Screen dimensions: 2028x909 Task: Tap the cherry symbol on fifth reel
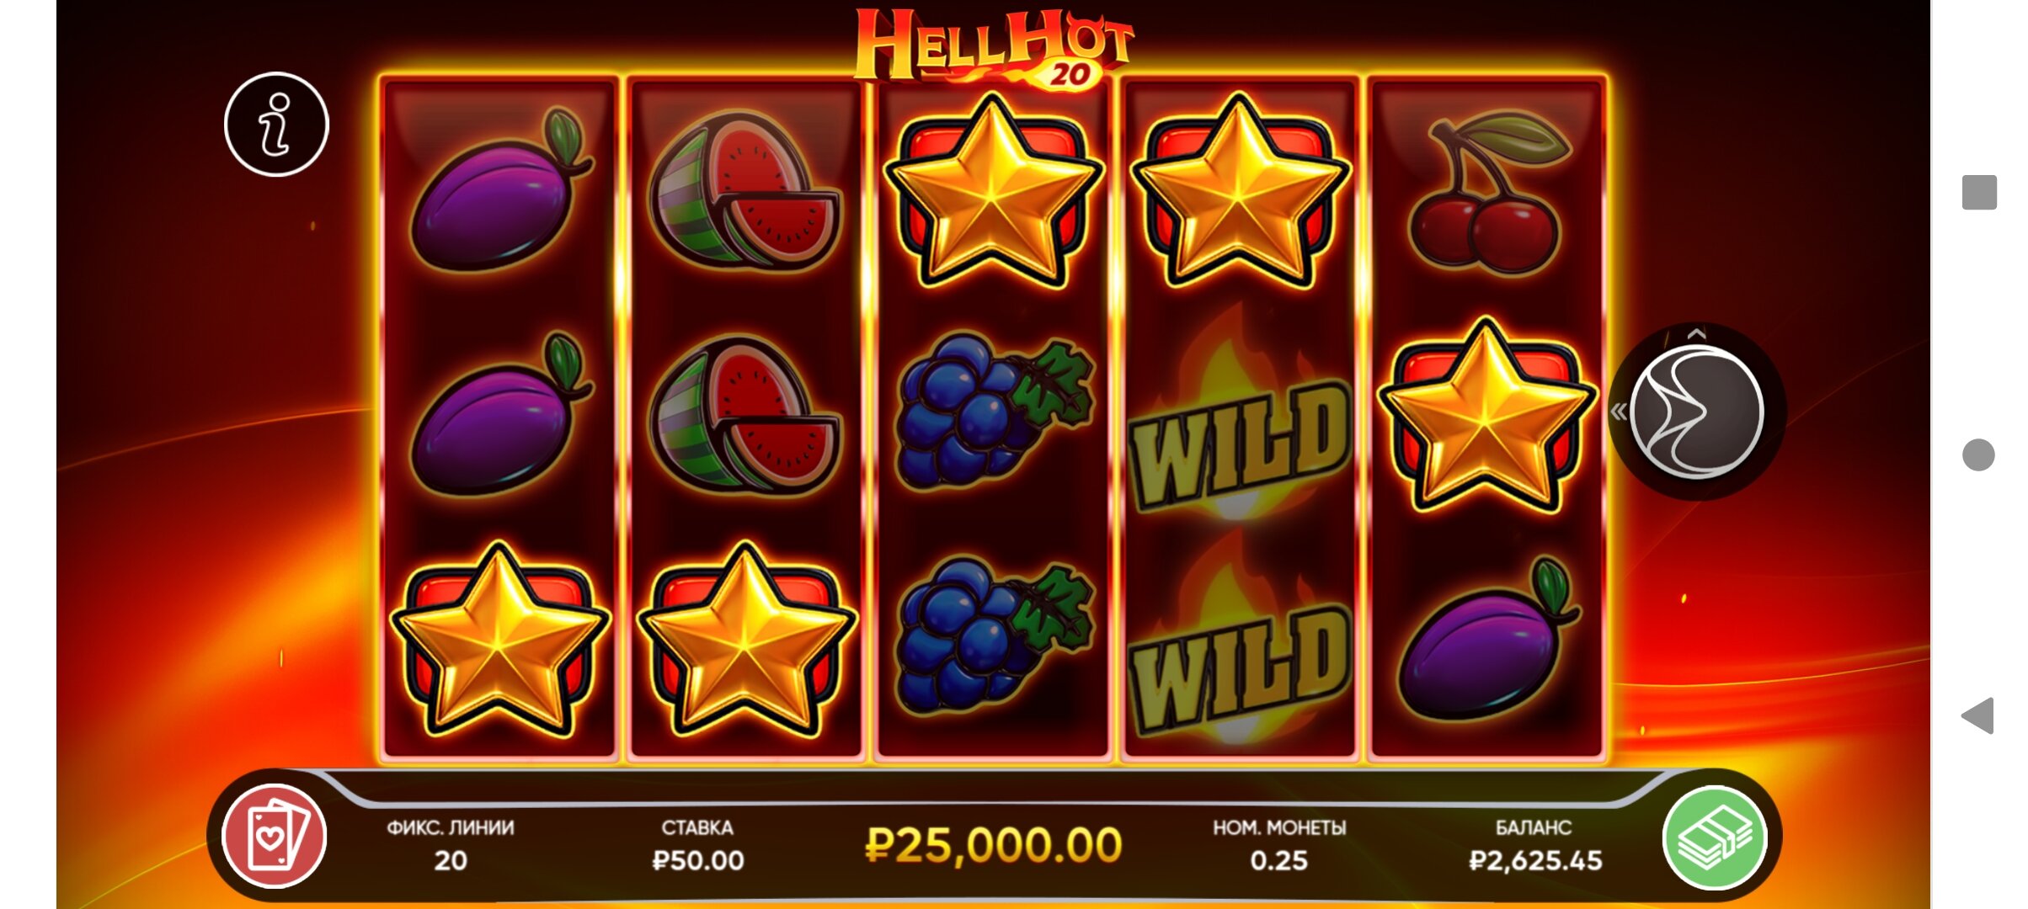pos(1486,192)
